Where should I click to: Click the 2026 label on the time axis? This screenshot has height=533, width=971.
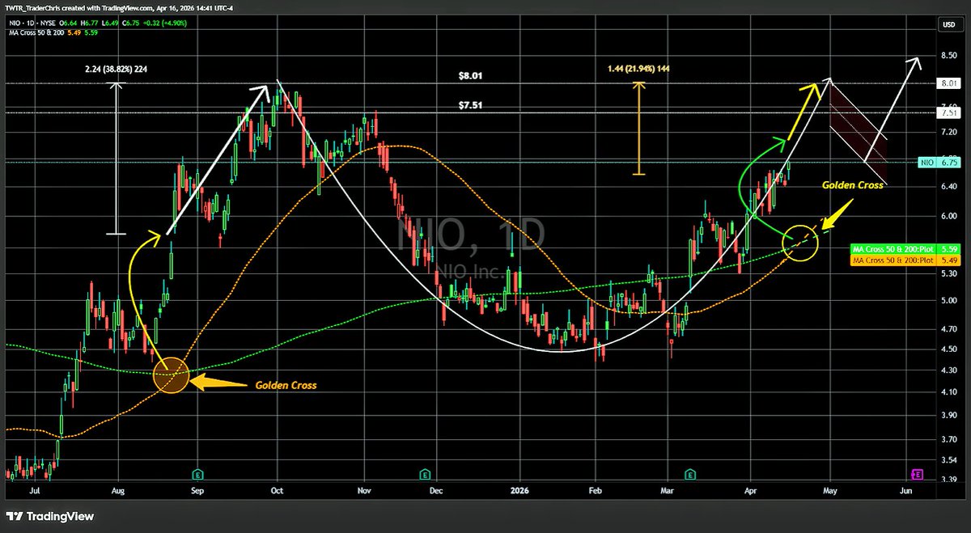[521, 490]
